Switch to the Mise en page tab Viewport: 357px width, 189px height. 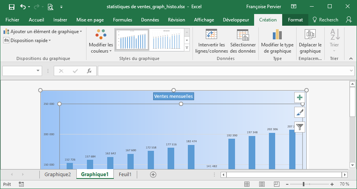pyautogui.click(x=90, y=20)
